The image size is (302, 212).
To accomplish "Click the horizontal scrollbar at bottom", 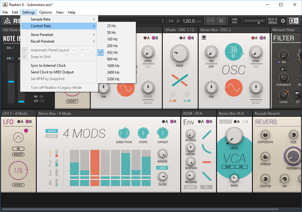I will (x=140, y=209).
